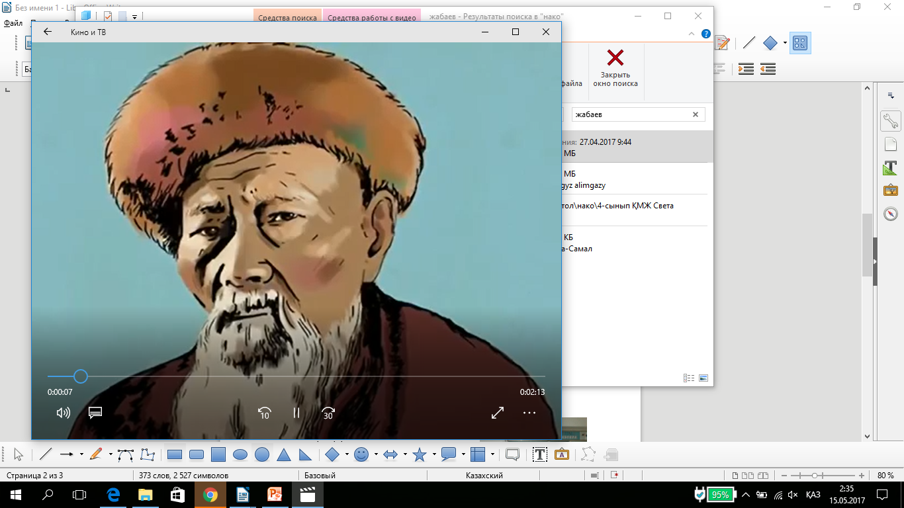Select the Ellipse shape tool
This screenshot has width=904, height=508.
click(x=240, y=454)
